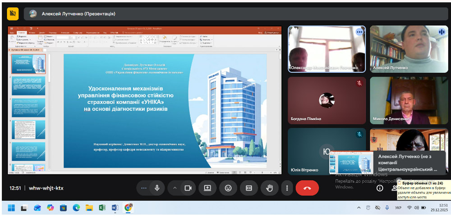Click the share screen icon
This screenshot has width=451, height=216.
(207, 188)
